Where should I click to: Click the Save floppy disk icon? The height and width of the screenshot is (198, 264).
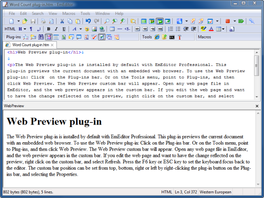(x=33, y=21)
